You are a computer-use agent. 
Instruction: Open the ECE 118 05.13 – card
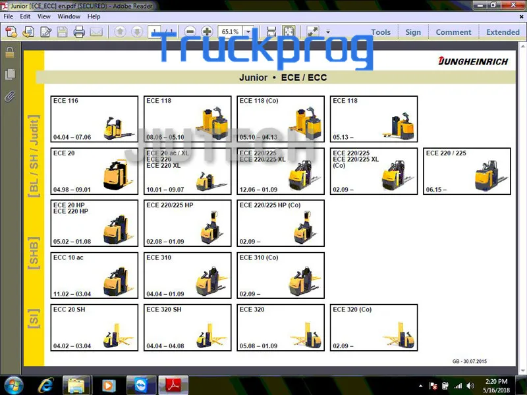(374, 119)
